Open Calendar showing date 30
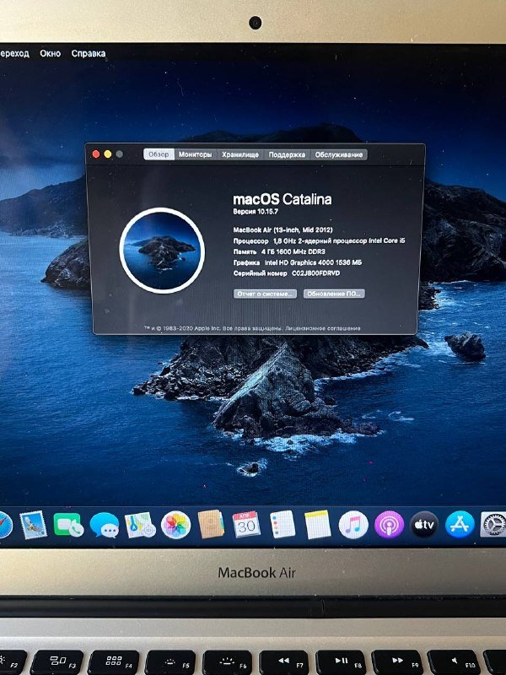This screenshot has height=675, width=506. click(246, 524)
